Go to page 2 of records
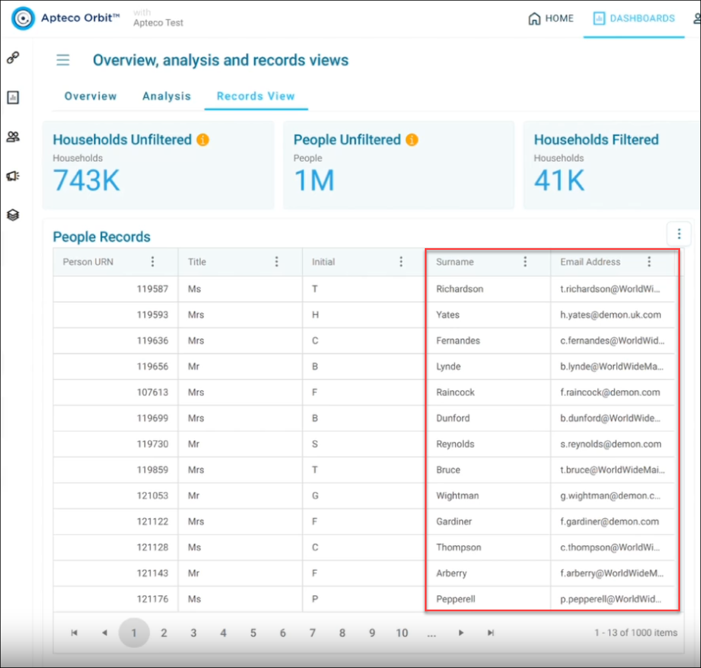Screen dimensions: 701x668 click(x=163, y=633)
